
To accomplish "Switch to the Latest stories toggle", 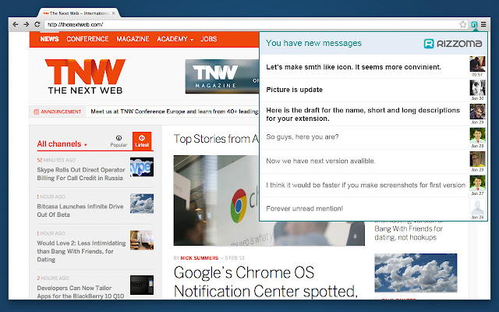I will coord(142,140).
